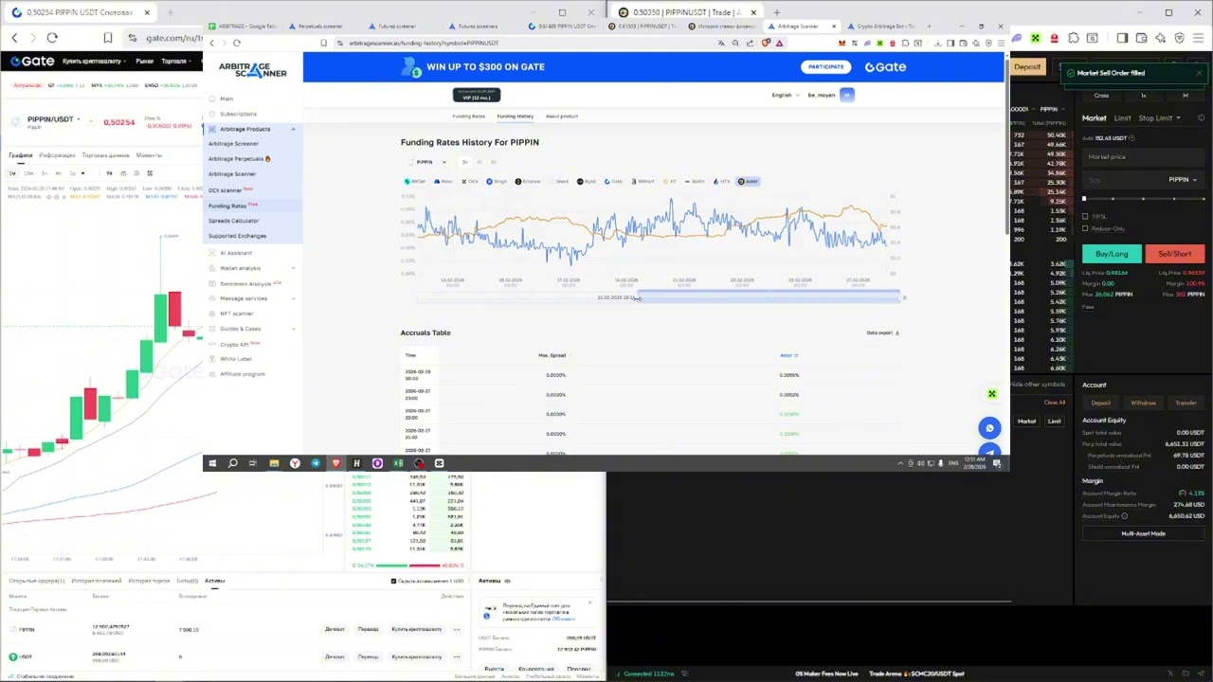Image resolution: width=1213 pixels, height=682 pixels.
Task: Open White Label in the sidebar
Action: [x=236, y=359]
